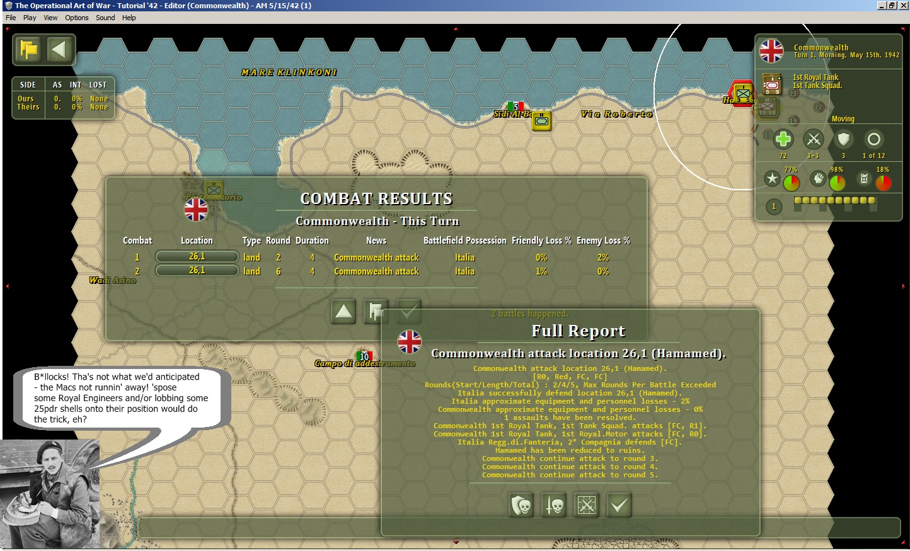Click the '1st Tank Squad.' unit name
The image size is (910, 551).
point(817,86)
